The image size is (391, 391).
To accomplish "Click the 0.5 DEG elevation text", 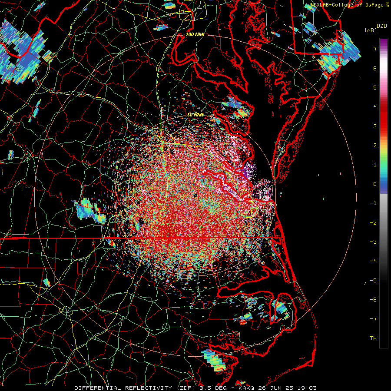I will (213, 388).
